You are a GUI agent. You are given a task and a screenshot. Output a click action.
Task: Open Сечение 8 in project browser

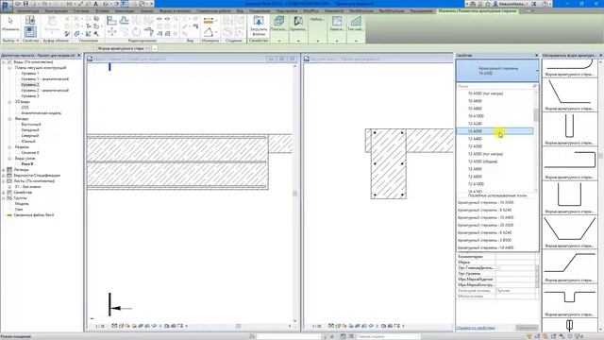coord(30,153)
